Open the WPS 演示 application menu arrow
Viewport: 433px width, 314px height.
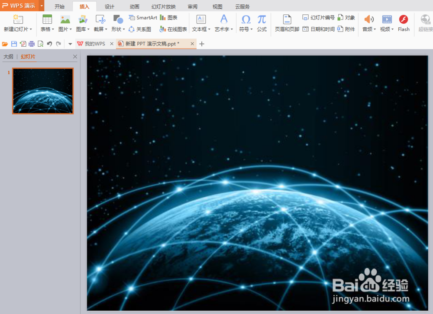pos(42,6)
